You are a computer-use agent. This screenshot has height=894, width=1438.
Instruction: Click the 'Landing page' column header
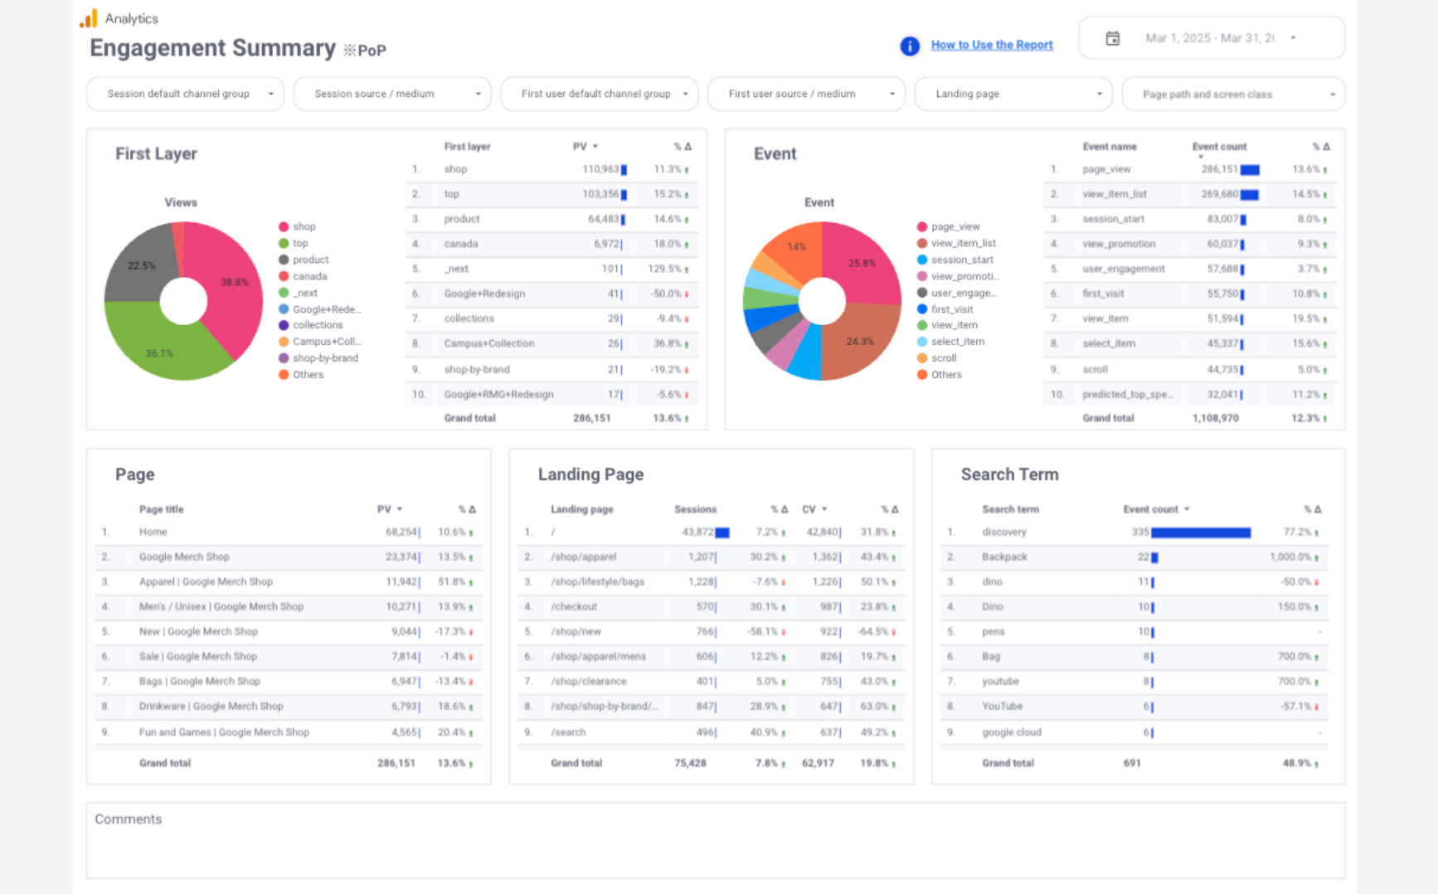click(x=581, y=509)
